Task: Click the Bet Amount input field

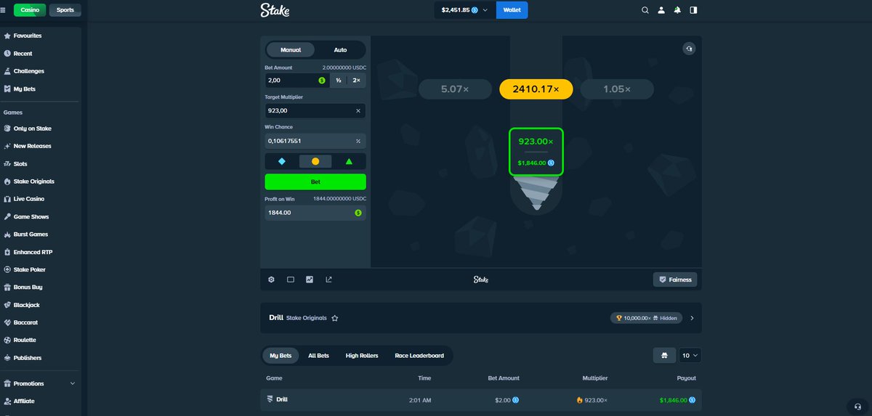Action: (296, 81)
